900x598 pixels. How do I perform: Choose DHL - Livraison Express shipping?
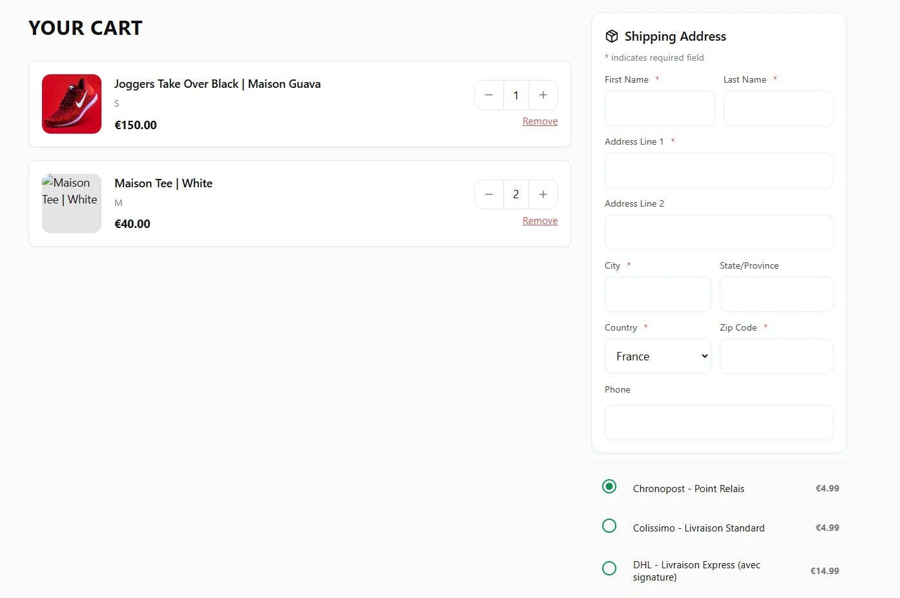click(x=609, y=568)
